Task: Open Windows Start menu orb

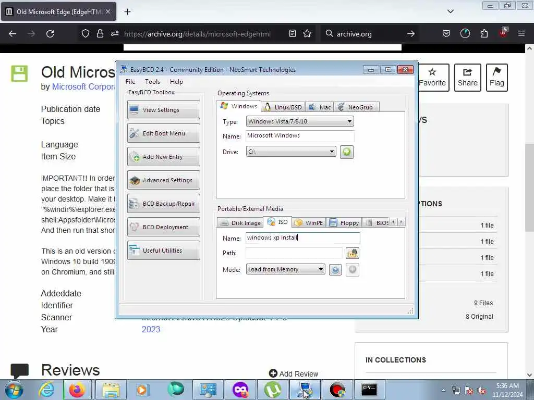Action: (14, 390)
